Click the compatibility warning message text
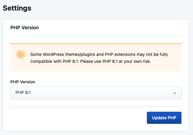193x135 pixels. [99, 58]
